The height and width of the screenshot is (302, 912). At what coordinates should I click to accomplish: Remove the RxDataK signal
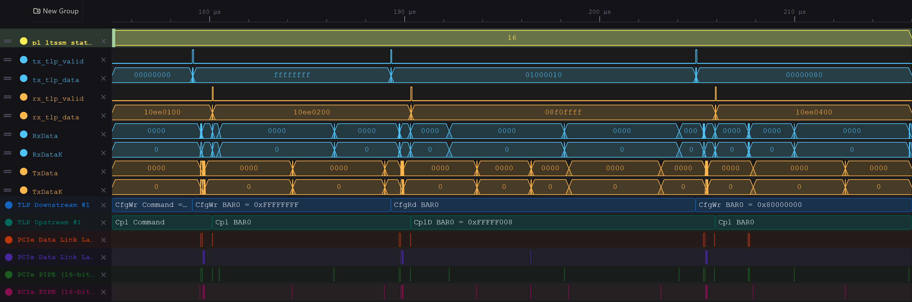tap(103, 153)
